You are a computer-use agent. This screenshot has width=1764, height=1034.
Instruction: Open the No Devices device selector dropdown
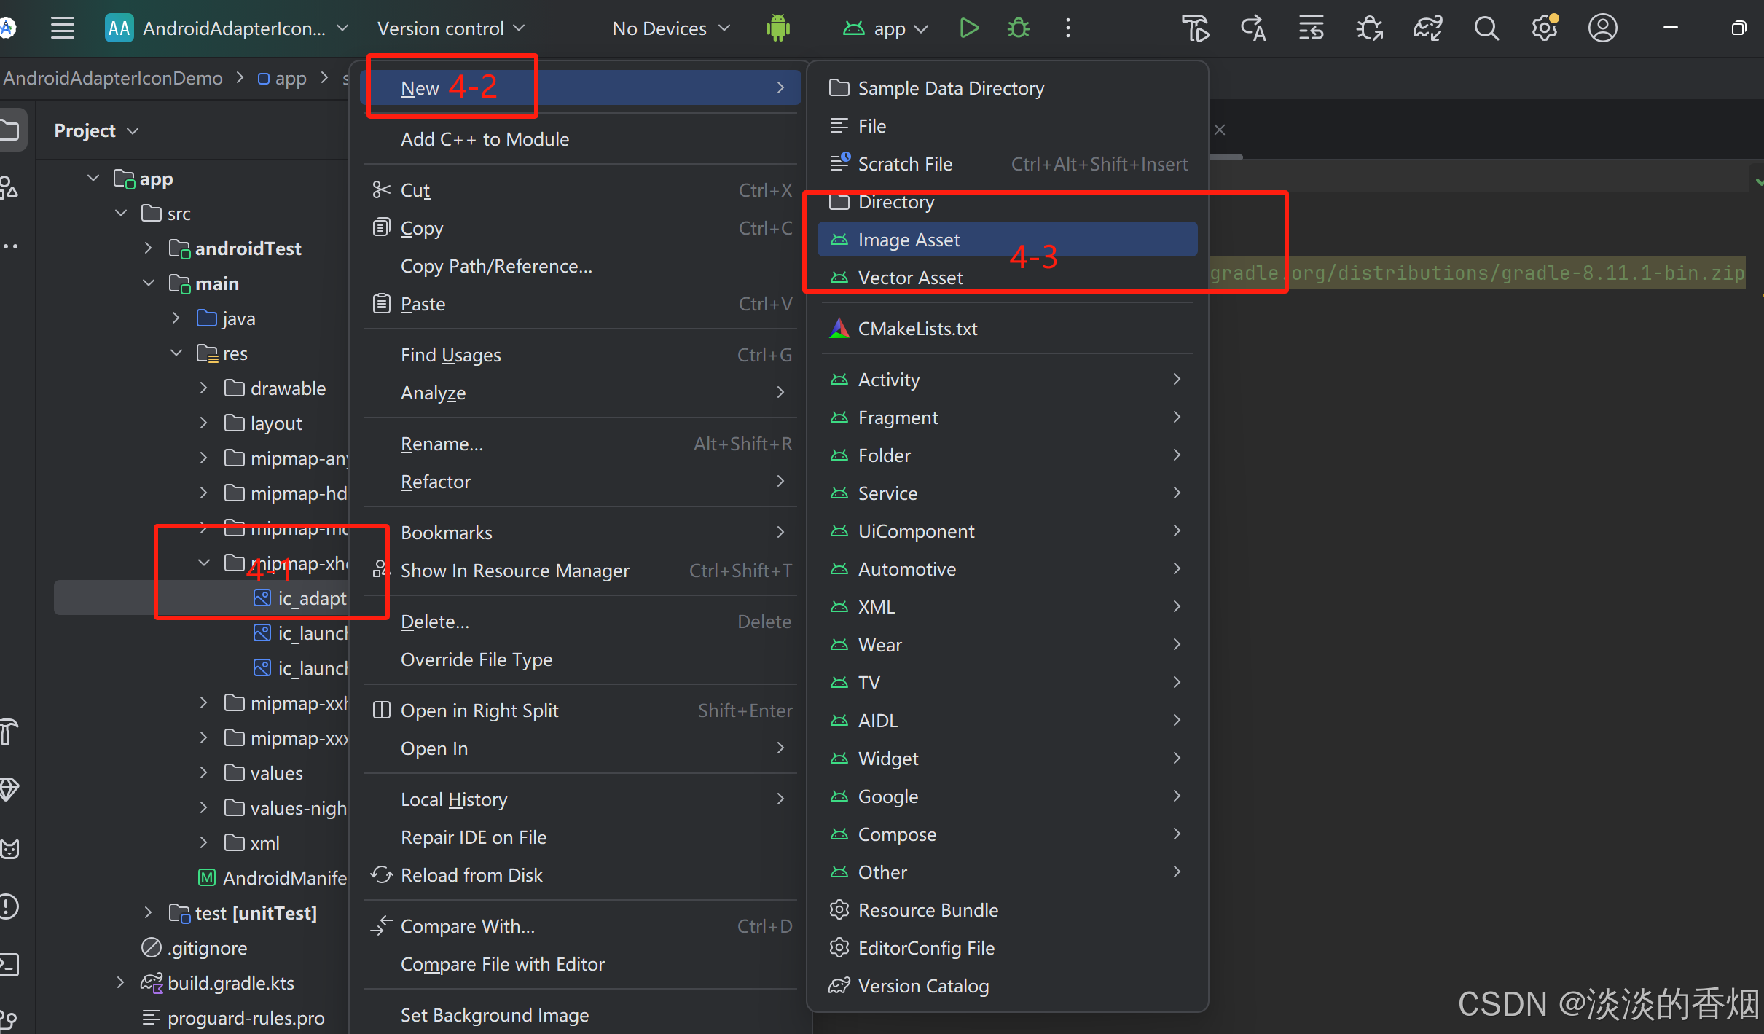point(670,28)
